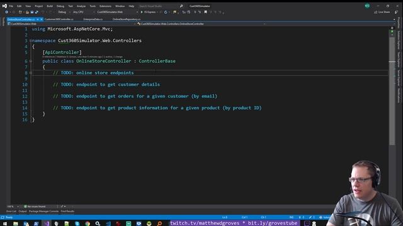Click the No issues found indicator
Image resolution: width=403 pixels, height=226 pixels.
(35, 207)
